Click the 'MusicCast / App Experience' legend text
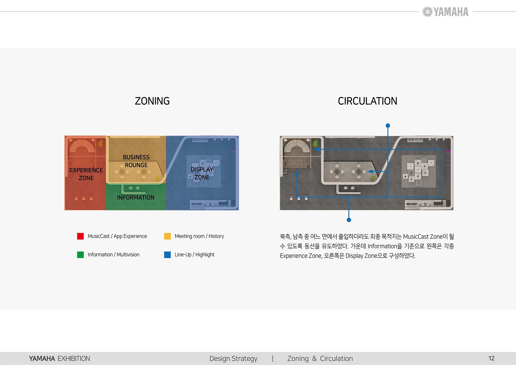 point(117,236)
